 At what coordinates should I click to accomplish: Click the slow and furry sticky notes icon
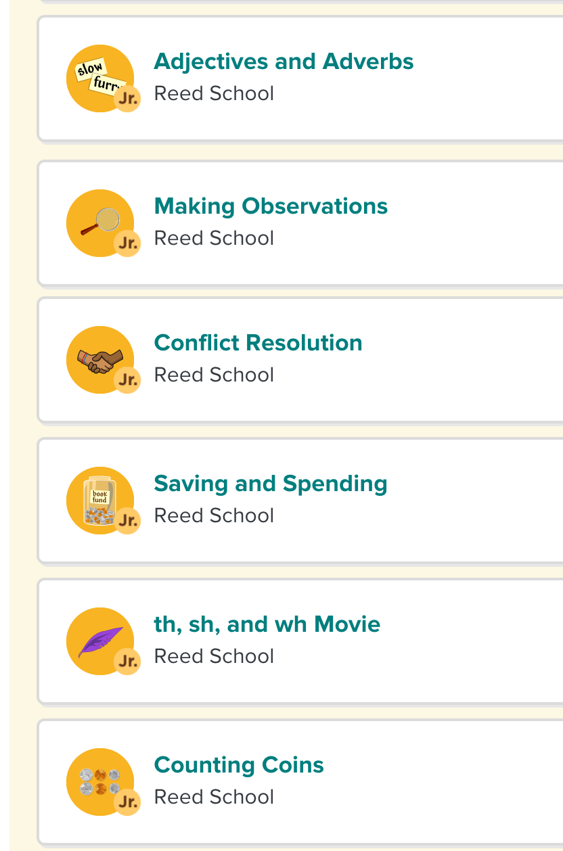coord(95,76)
